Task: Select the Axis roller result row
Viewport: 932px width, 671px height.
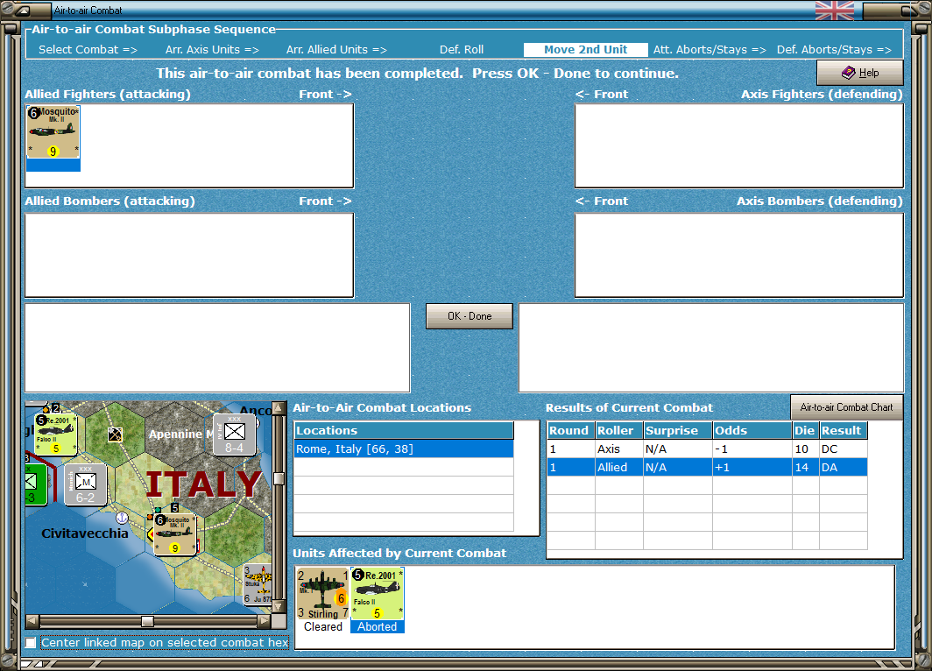Action: click(x=707, y=449)
